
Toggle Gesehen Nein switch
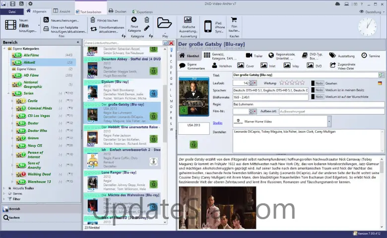[318, 83]
